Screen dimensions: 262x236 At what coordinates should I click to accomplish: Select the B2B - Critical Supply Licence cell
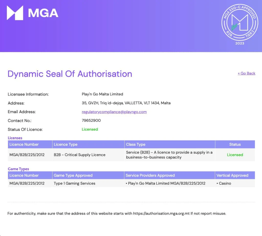(80, 155)
